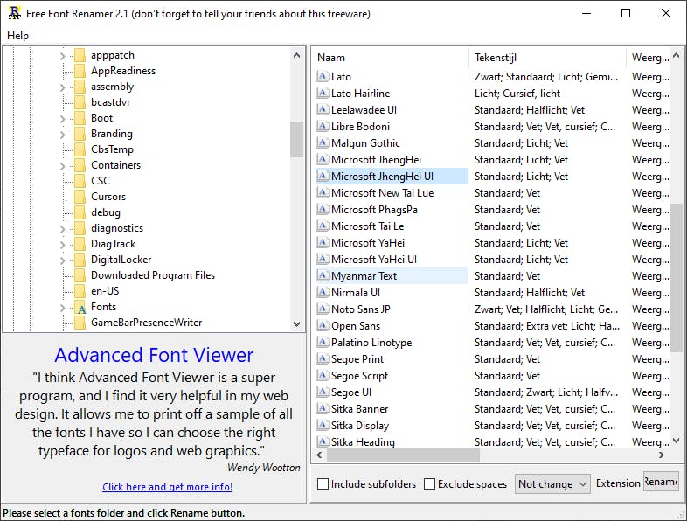The height and width of the screenshot is (521, 687).
Task: Click the font icon beside Libre Bodoni
Action: [322, 127]
